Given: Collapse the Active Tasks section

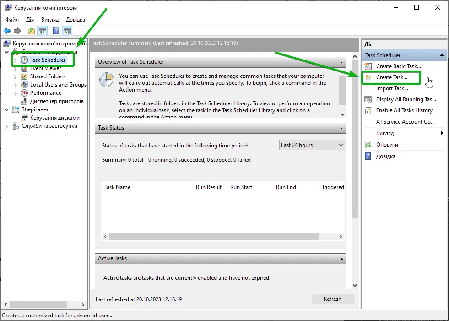Looking at the screenshot, I should (x=341, y=259).
